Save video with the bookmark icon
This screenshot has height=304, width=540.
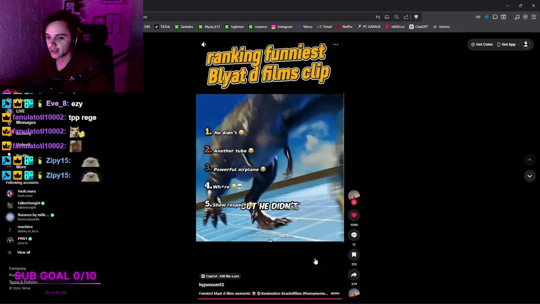tap(354, 255)
